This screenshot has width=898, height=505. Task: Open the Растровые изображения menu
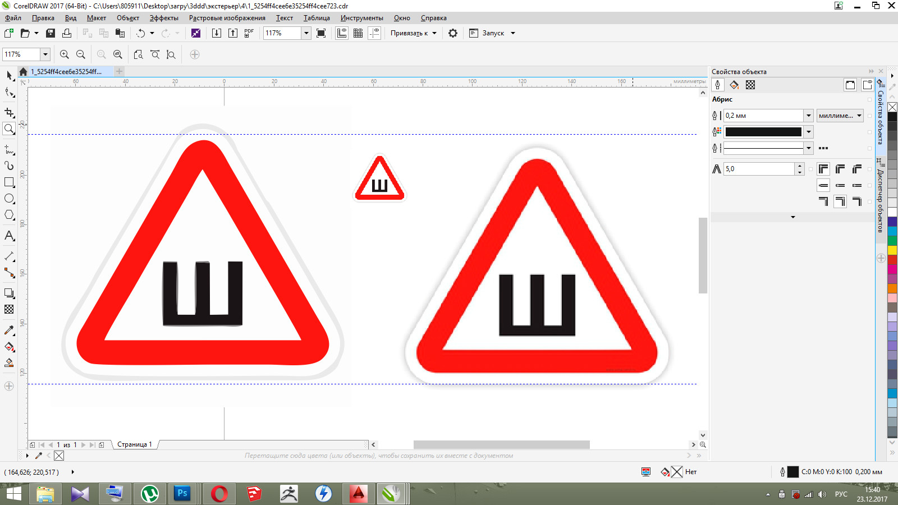[x=227, y=18]
